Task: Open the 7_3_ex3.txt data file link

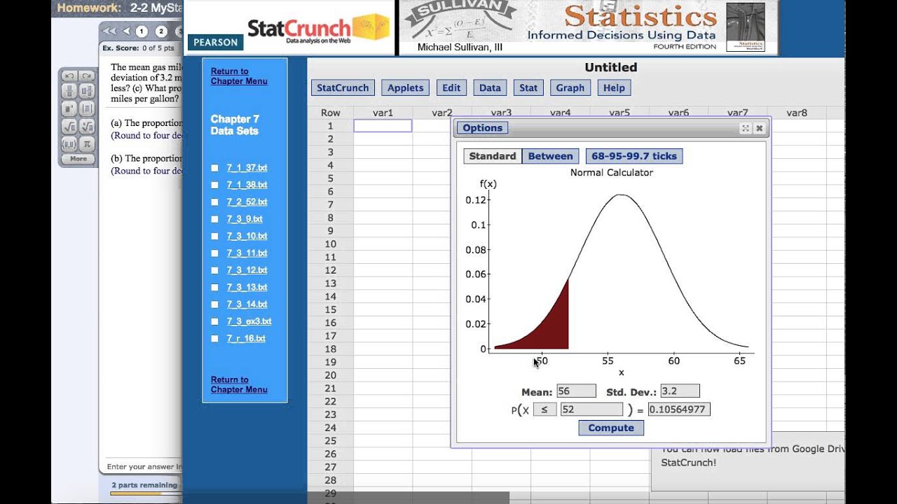Action: [x=249, y=321]
